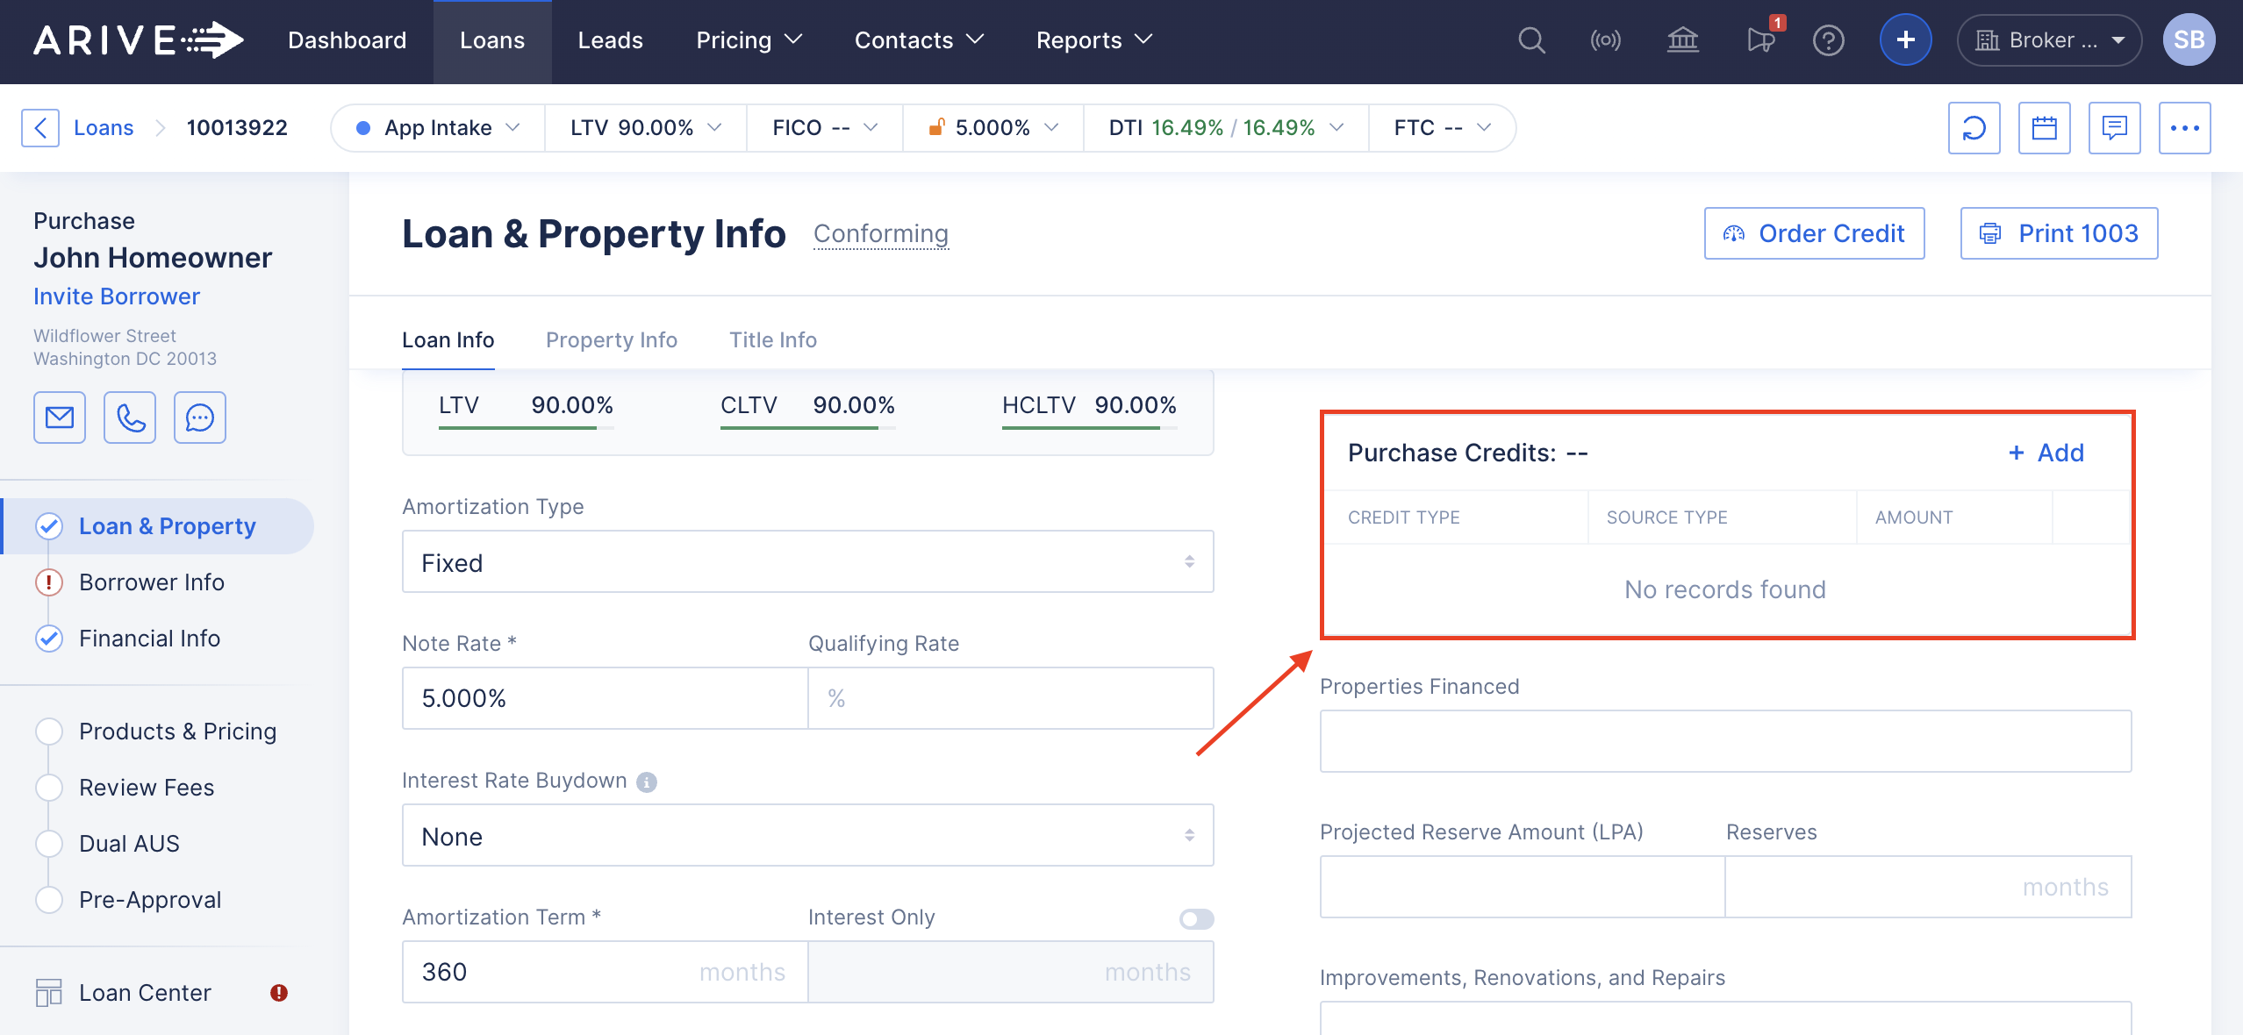Click the refresh loan icon
This screenshot has width=2243, height=1035.
coord(1974,128)
